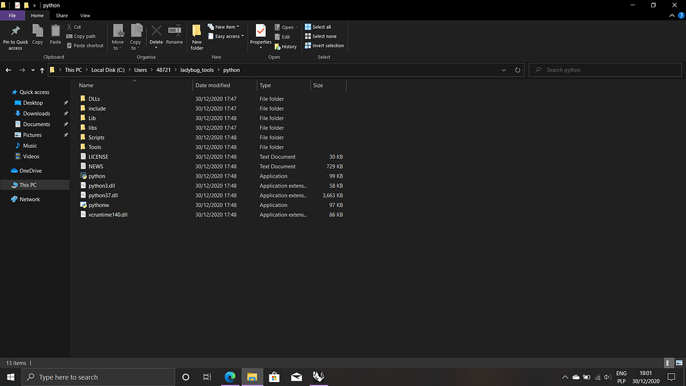Select the DLLs folder
Screen dimensions: 686x386
pyautogui.click(x=94, y=99)
